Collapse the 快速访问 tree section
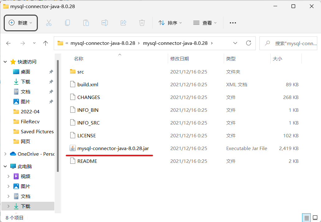321x222 pixels. pos(5,62)
